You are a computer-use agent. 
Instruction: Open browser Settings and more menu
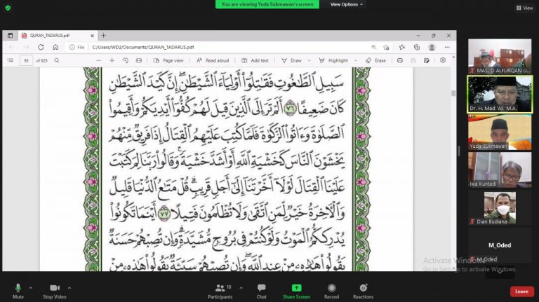pos(447,47)
